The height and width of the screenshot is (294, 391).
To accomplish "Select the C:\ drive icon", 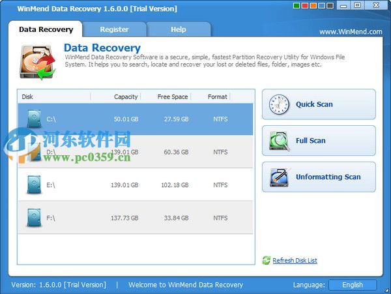I will 34,119.
